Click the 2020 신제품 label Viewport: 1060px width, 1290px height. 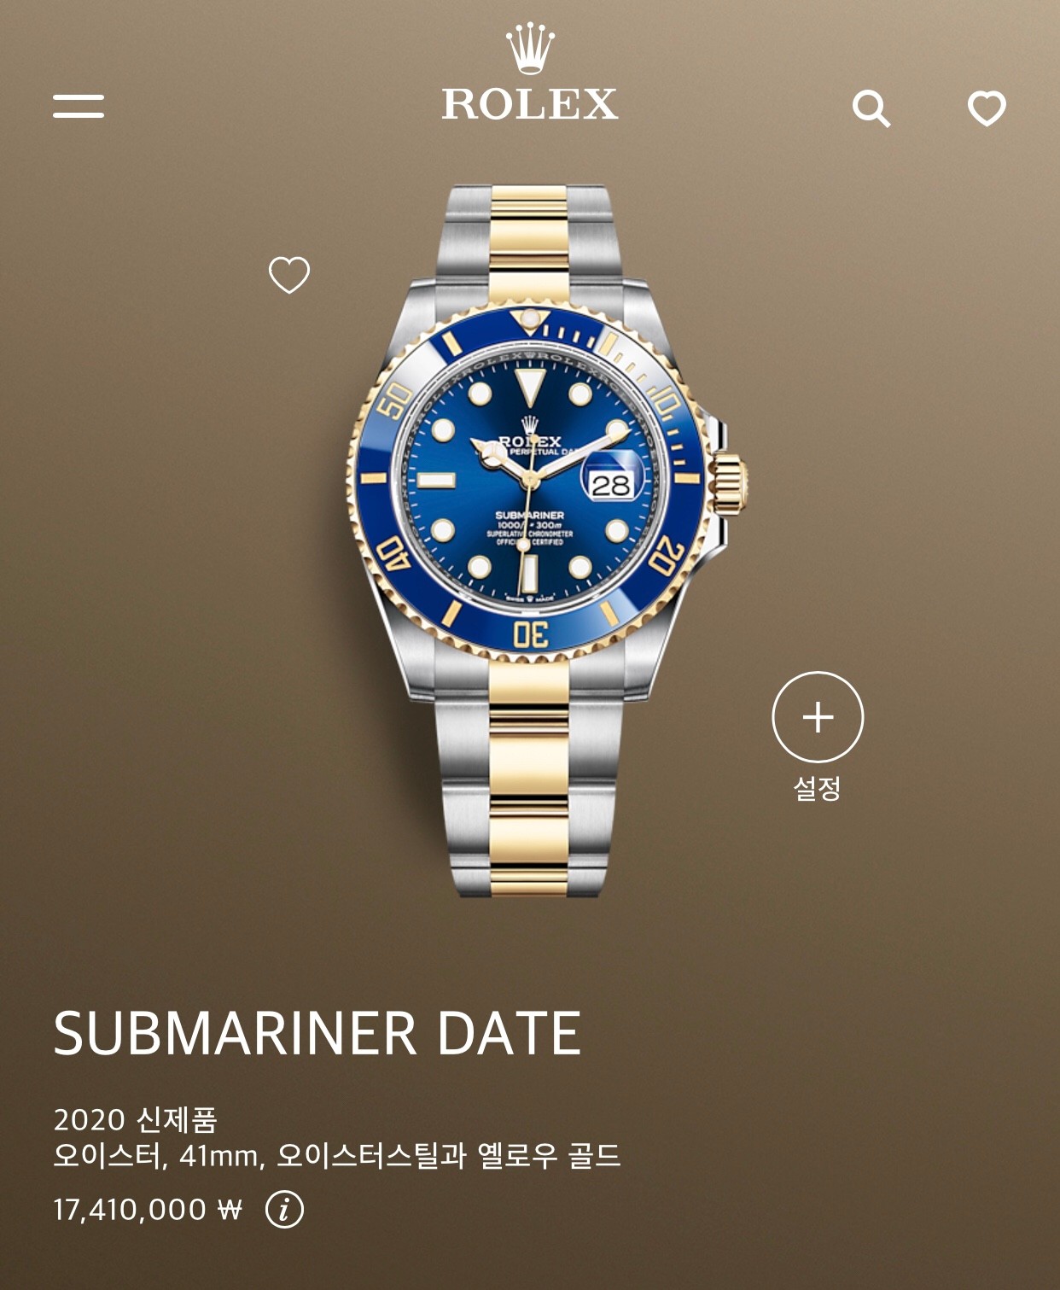135,1119
